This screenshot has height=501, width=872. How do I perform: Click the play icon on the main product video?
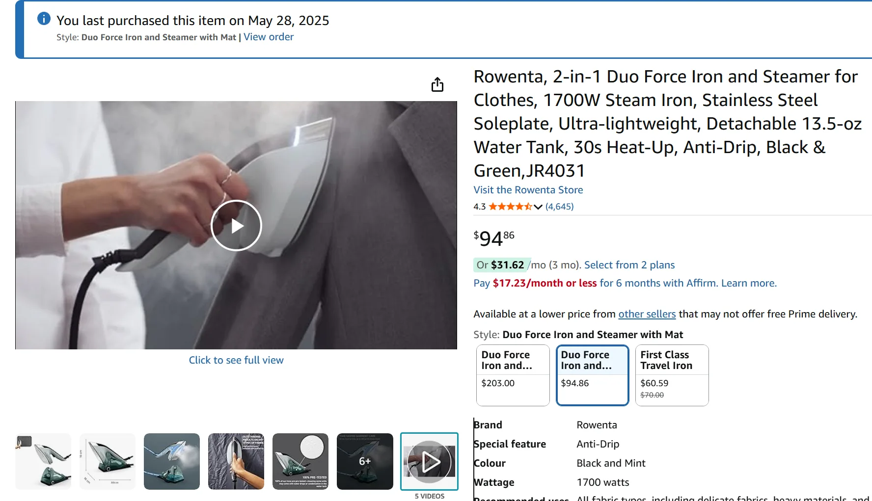pyautogui.click(x=236, y=225)
